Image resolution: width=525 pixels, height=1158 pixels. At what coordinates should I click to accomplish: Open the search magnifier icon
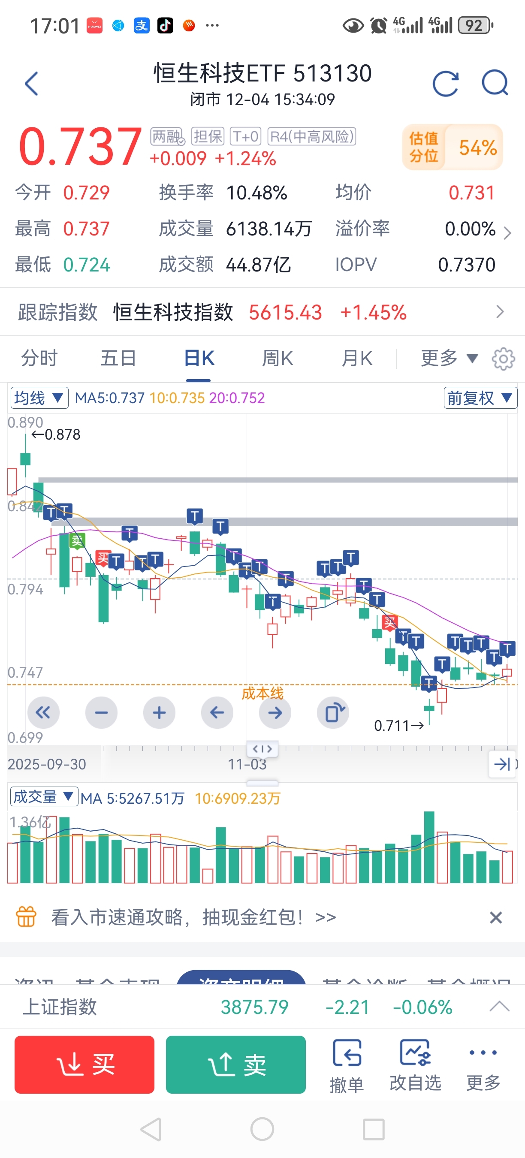[x=495, y=84]
